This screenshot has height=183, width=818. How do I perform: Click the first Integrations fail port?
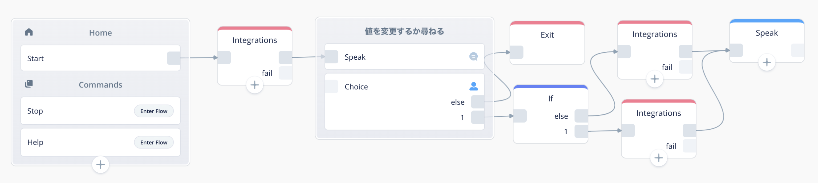click(285, 73)
